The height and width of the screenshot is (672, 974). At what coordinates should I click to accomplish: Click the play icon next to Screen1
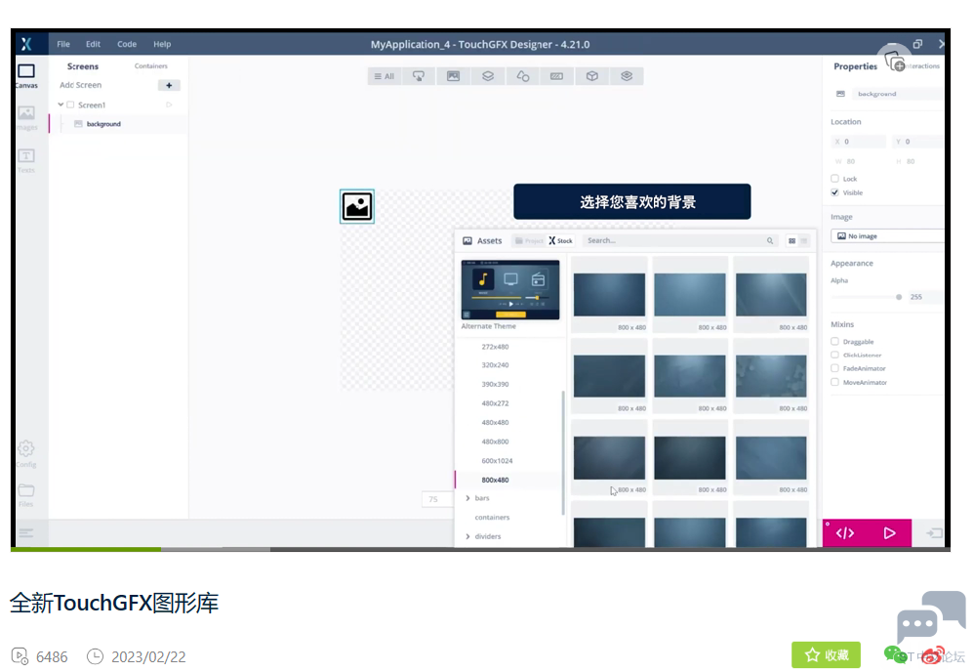click(169, 105)
